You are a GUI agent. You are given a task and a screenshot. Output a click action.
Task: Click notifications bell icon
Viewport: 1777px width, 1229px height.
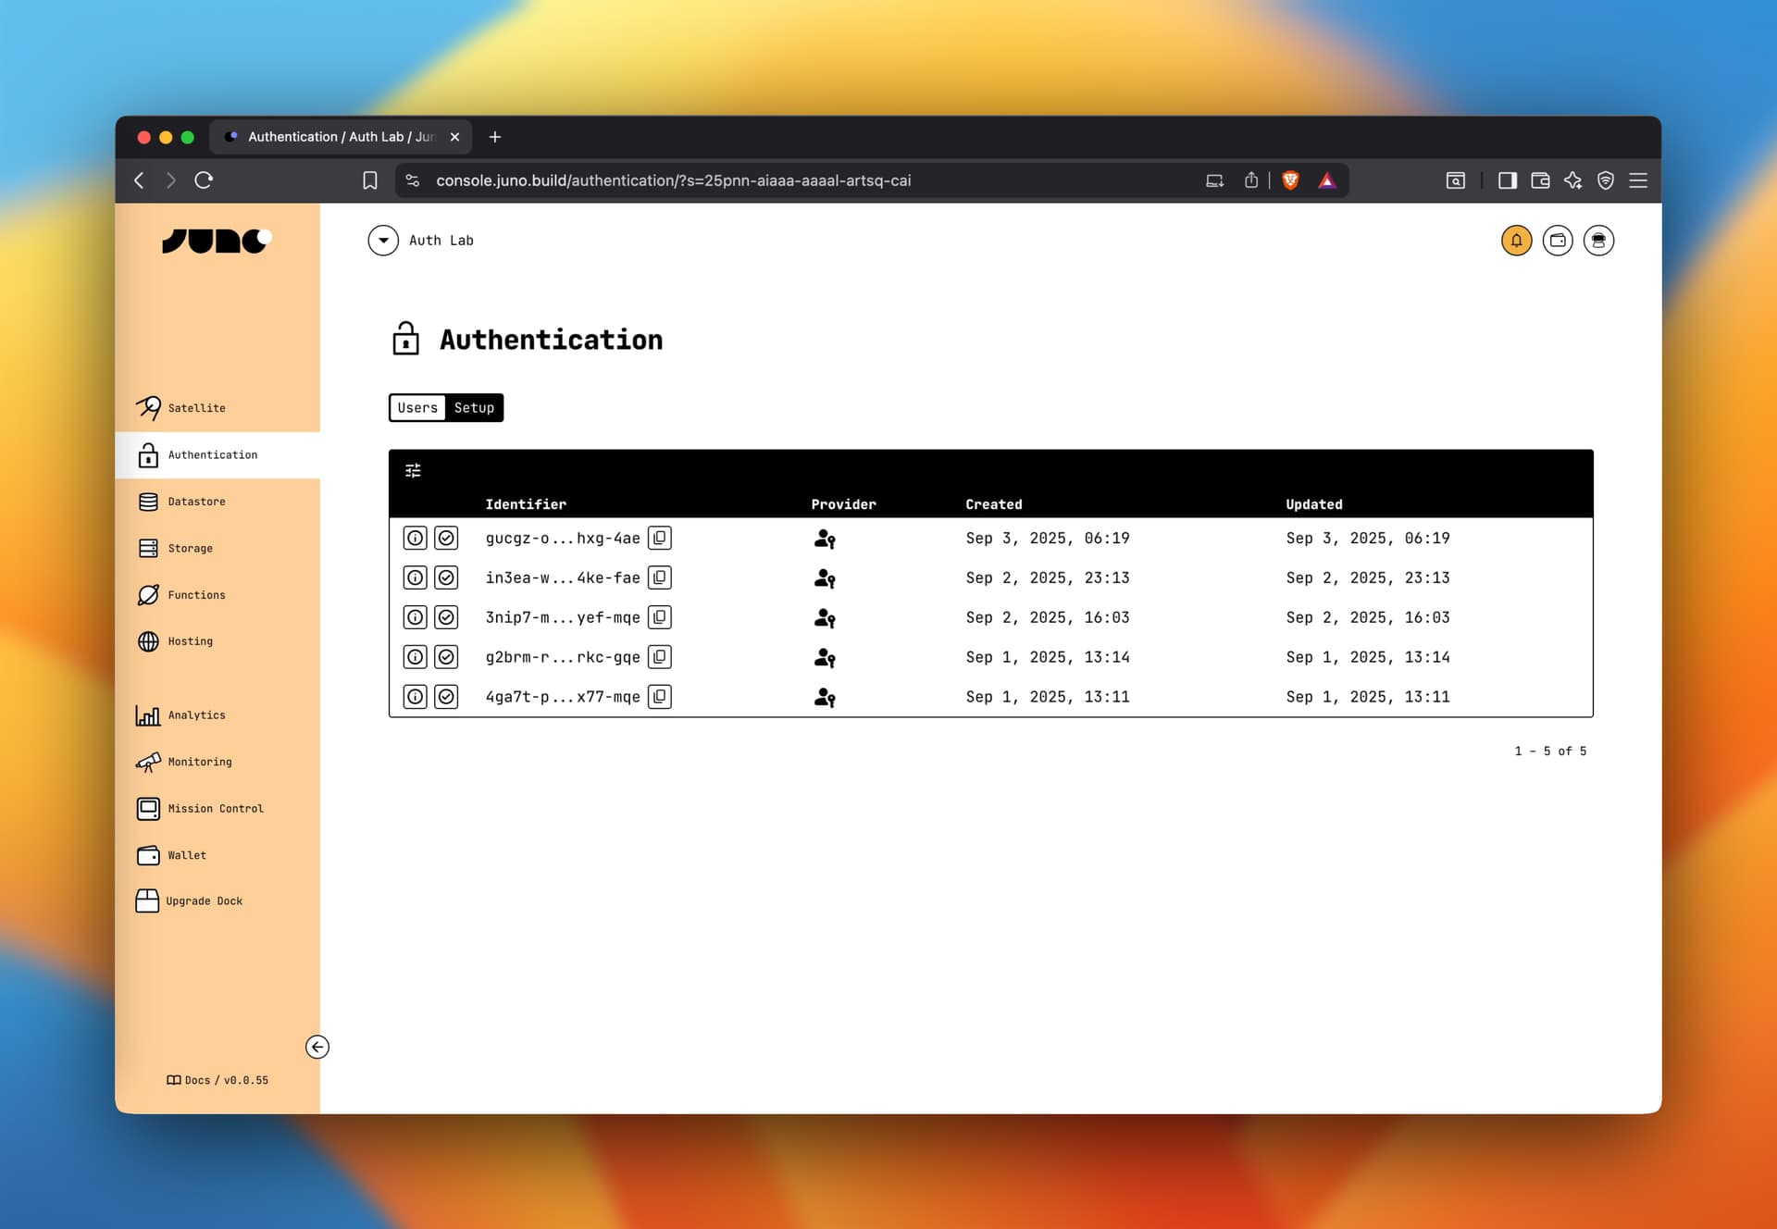click(x=1516, y=241)
